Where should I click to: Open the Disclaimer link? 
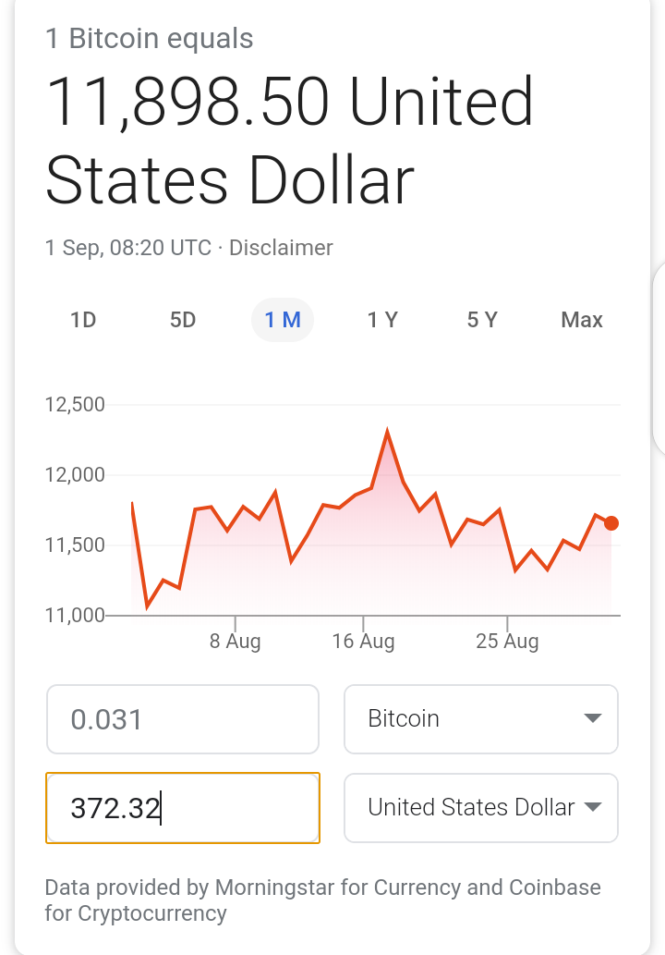pos(281,248)
